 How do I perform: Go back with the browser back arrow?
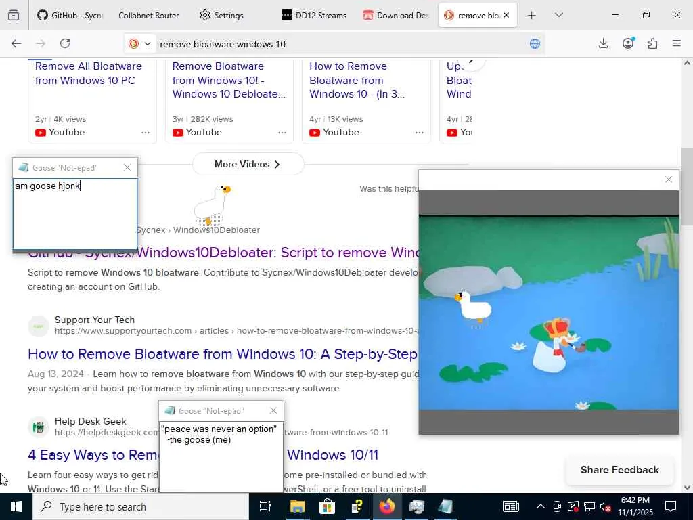16,43
